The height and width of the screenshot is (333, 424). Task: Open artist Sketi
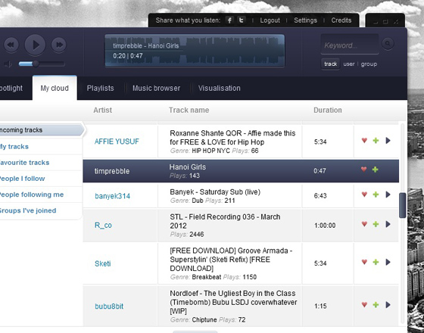click(x=102, y=263)
